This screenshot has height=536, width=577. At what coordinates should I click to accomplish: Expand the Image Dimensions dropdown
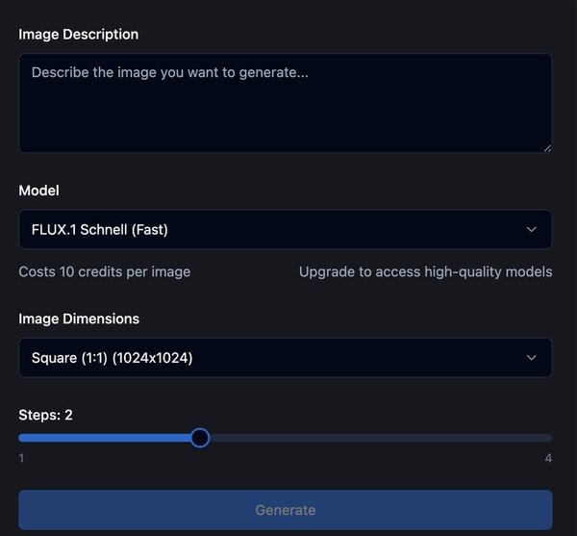click(285, 357)
